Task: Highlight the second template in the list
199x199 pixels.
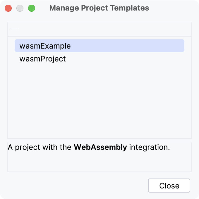Action: 43,59
